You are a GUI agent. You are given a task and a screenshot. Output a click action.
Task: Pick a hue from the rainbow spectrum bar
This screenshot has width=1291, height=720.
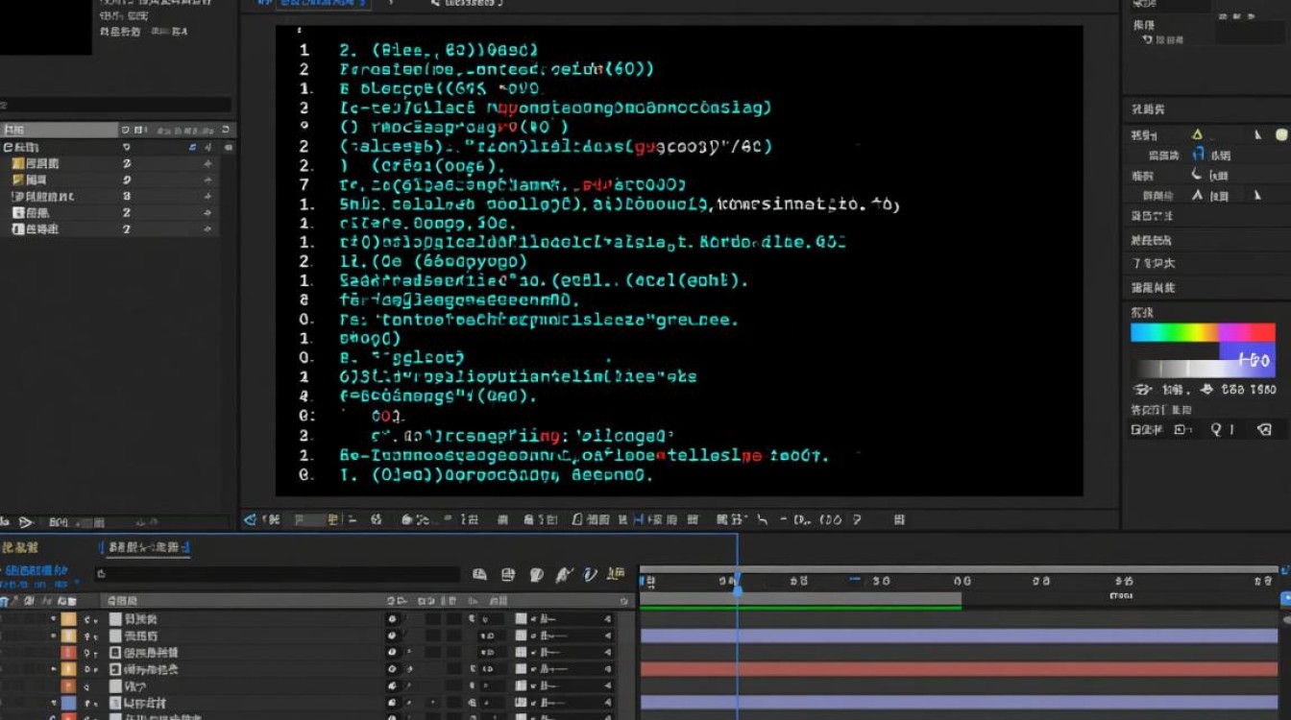(1203, 332)
